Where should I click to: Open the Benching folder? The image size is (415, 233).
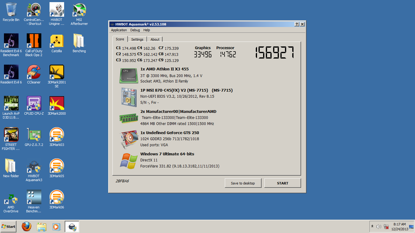tap(79, 43)
